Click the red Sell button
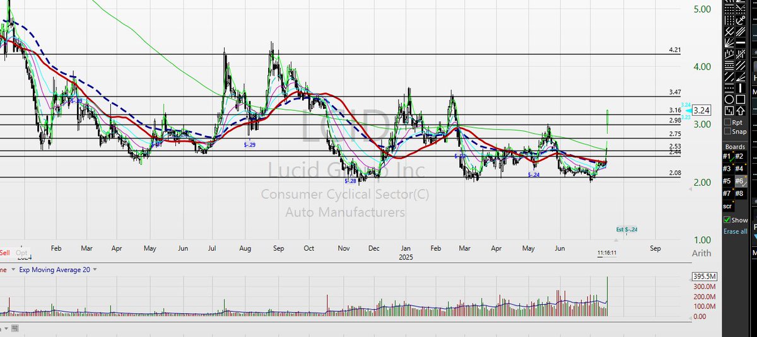Screen dimensions: 757x337 point(4,251)
